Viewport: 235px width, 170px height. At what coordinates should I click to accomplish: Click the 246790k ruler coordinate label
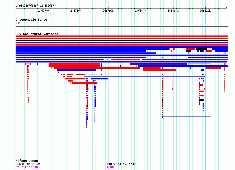(x=108, y=11)
